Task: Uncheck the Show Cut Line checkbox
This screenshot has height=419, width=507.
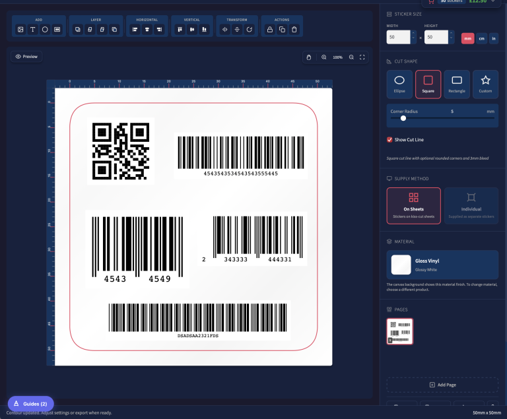Action: click(x=389, y=140)
